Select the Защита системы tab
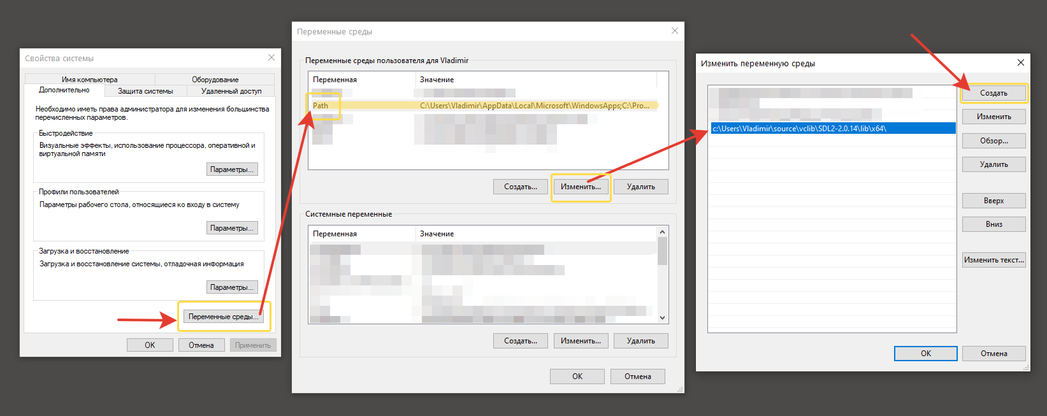This screenshot has height=416, width=1047. [x=145, y=91]
